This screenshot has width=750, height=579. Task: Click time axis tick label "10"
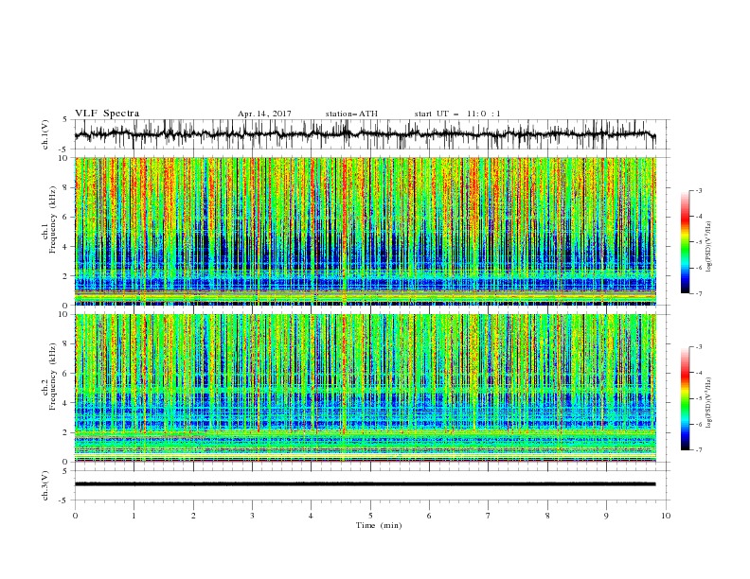click(666, 516)
